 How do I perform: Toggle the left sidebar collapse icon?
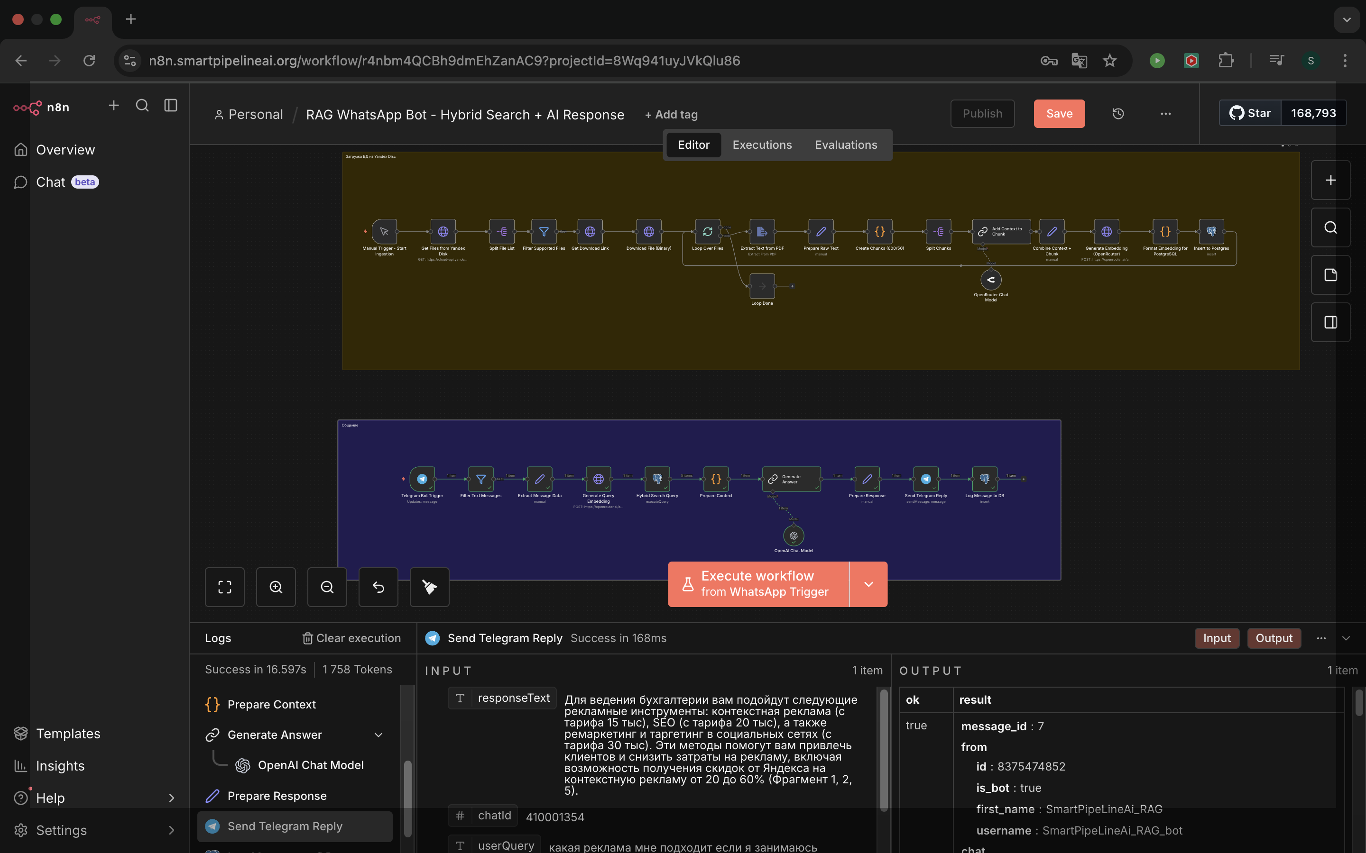point(170,106)
